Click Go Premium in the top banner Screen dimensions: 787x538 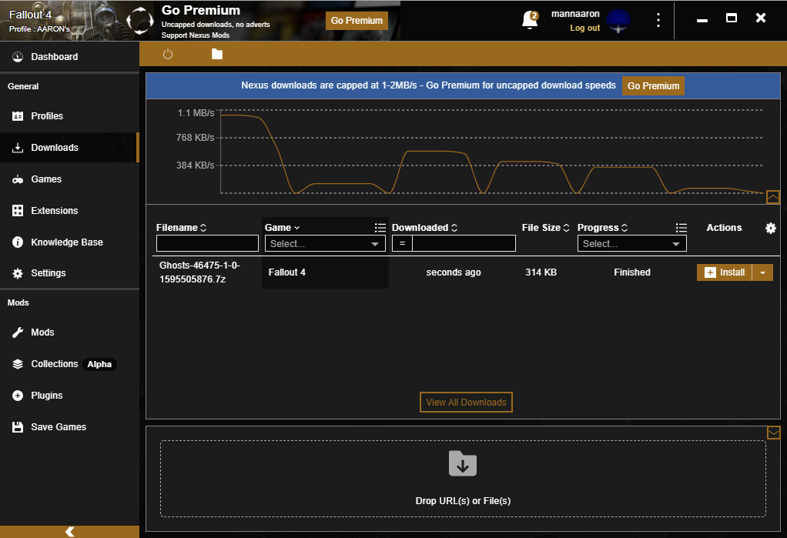click(357, 21)
